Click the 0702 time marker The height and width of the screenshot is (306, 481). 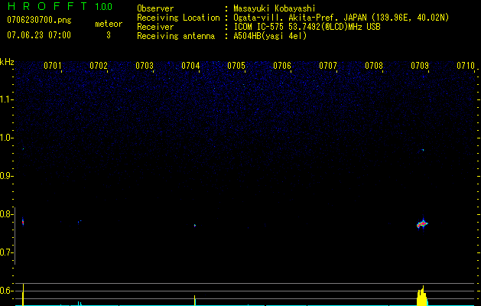(x=99, y=66)
